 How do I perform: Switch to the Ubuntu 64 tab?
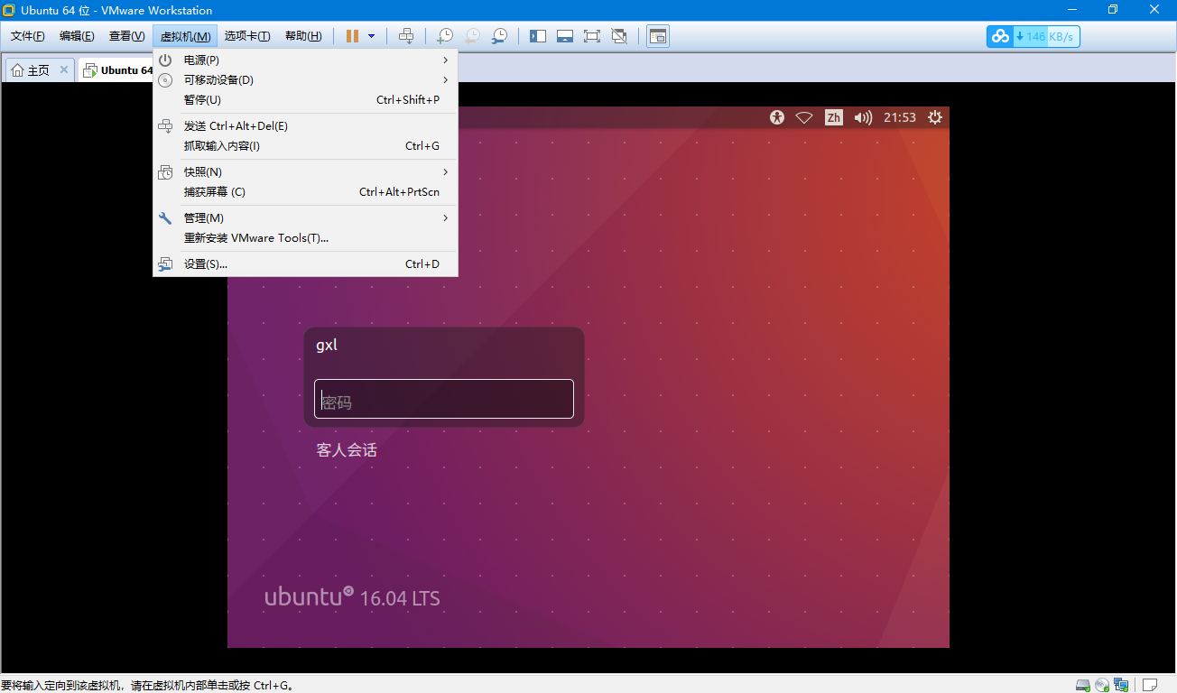(x=117, y=70)
